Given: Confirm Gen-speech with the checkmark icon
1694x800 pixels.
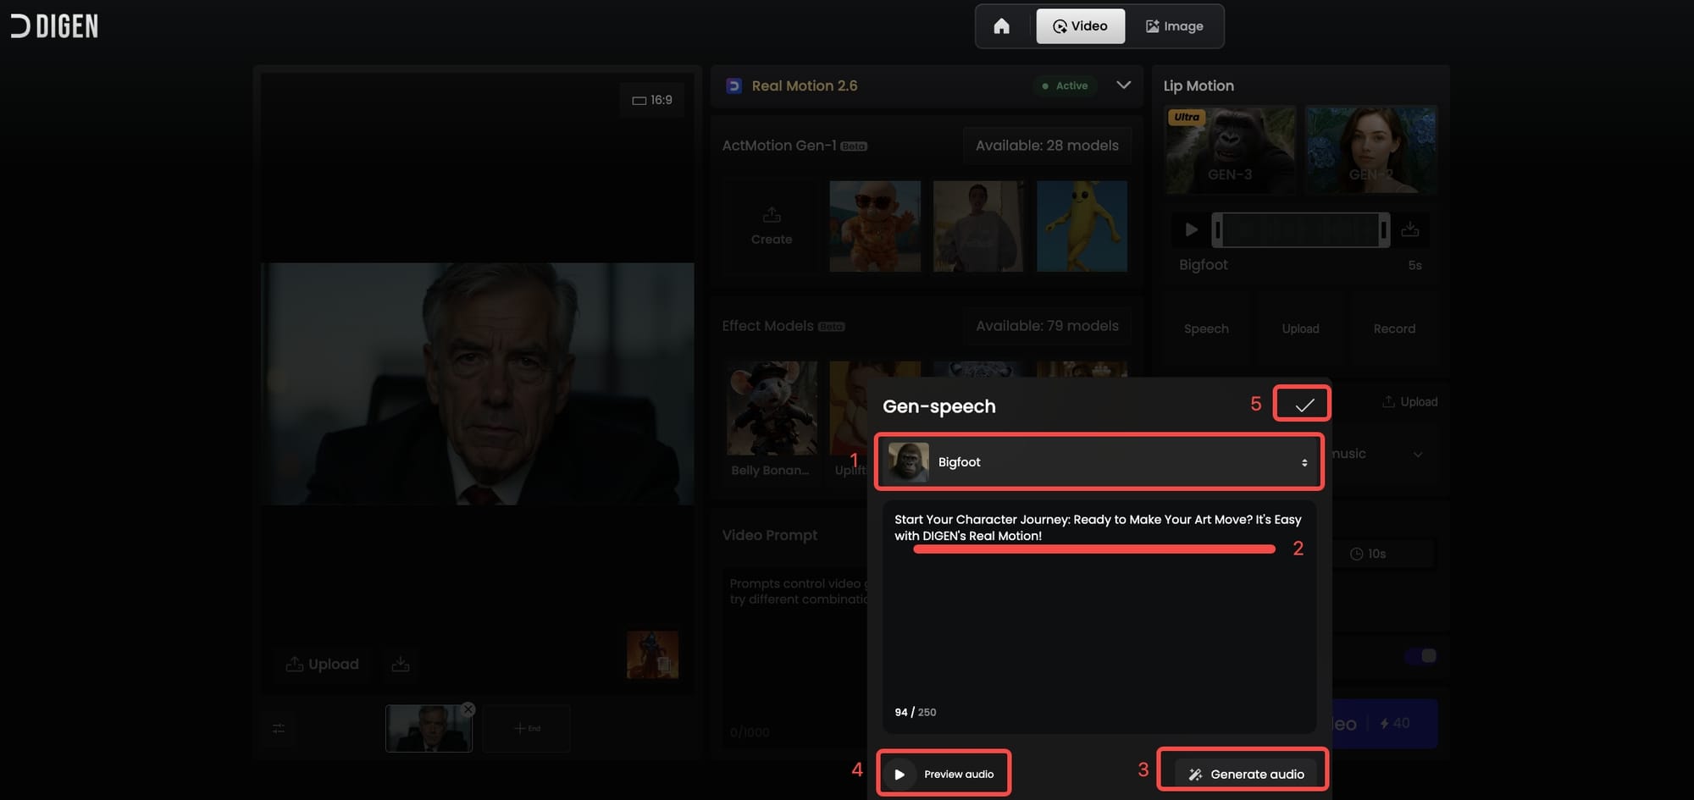Looking at the screenshot, I should tap(1304, 405).
